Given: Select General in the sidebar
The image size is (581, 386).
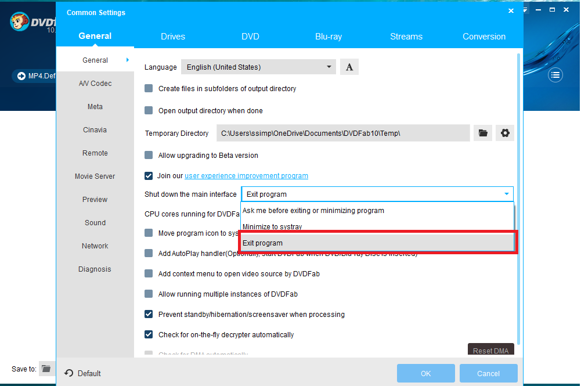Looking at the screenshot, I should (95, 60).
